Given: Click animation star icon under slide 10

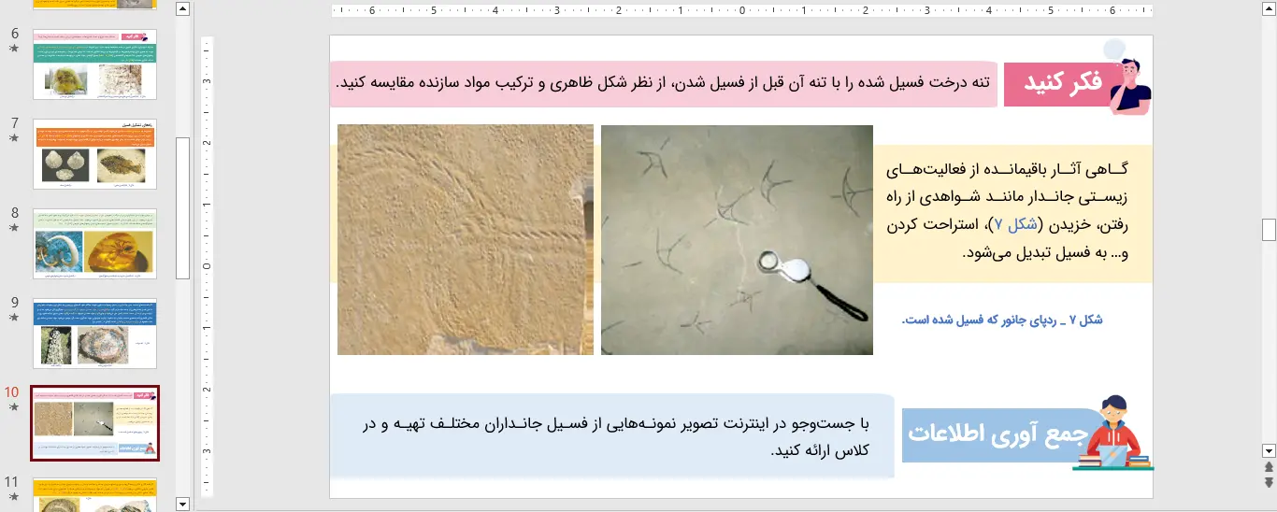Looking at the screenshot, I should (x=14, y=408).
